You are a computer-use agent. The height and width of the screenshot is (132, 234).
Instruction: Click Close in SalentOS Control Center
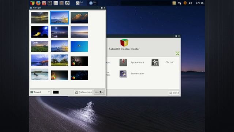174,93
